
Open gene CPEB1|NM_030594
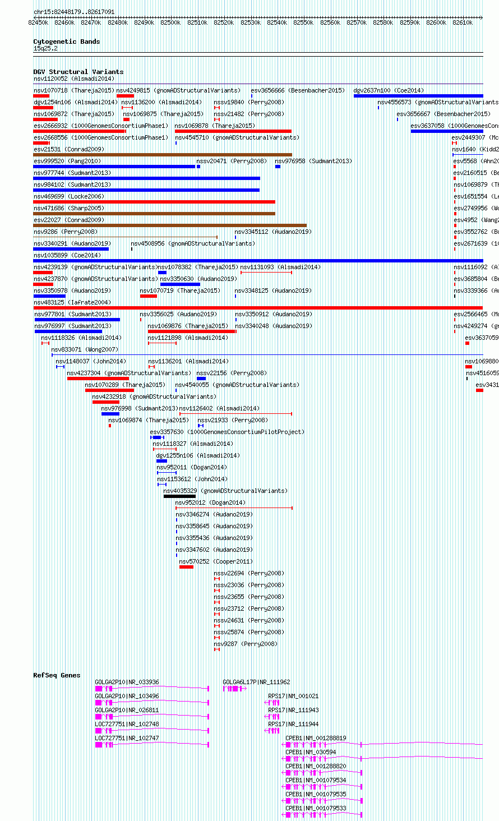[x=311, y=753]
